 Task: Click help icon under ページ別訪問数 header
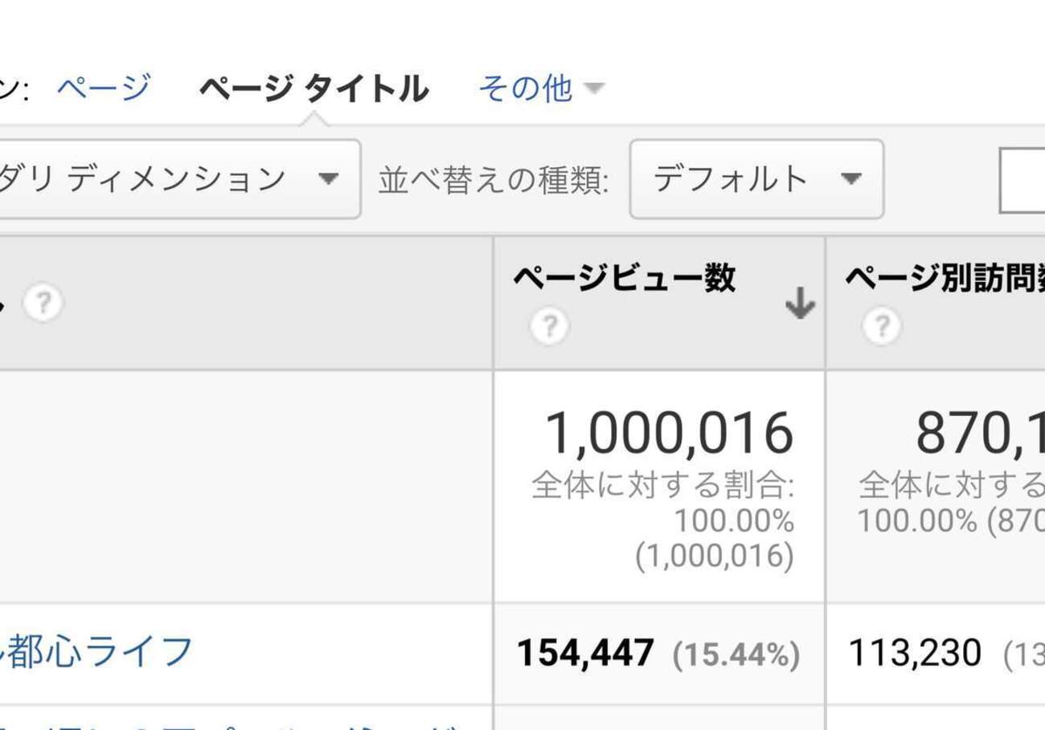tap(881, 327)
